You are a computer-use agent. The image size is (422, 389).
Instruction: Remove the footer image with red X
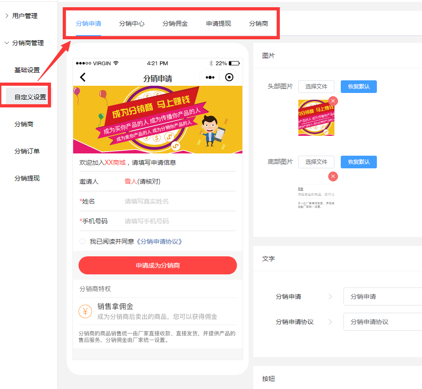[x=333, y=176]
